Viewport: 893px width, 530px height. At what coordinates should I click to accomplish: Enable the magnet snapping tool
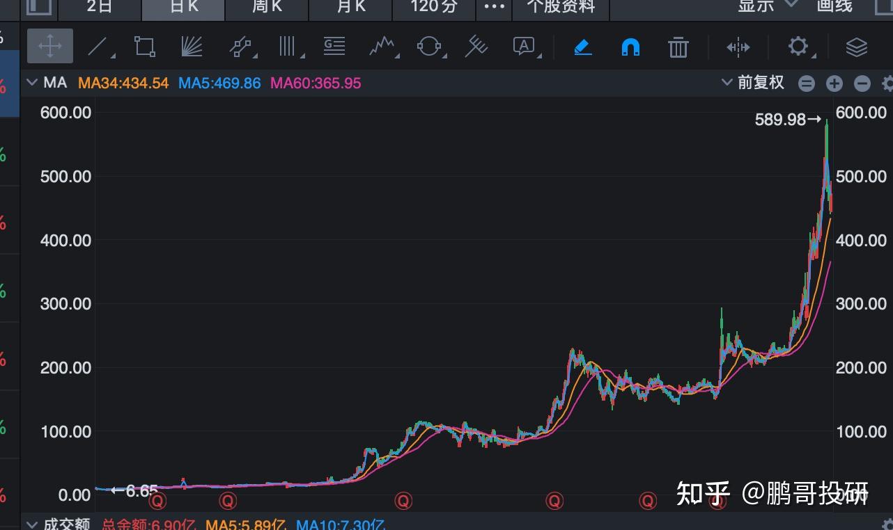[x=630, y=46]
